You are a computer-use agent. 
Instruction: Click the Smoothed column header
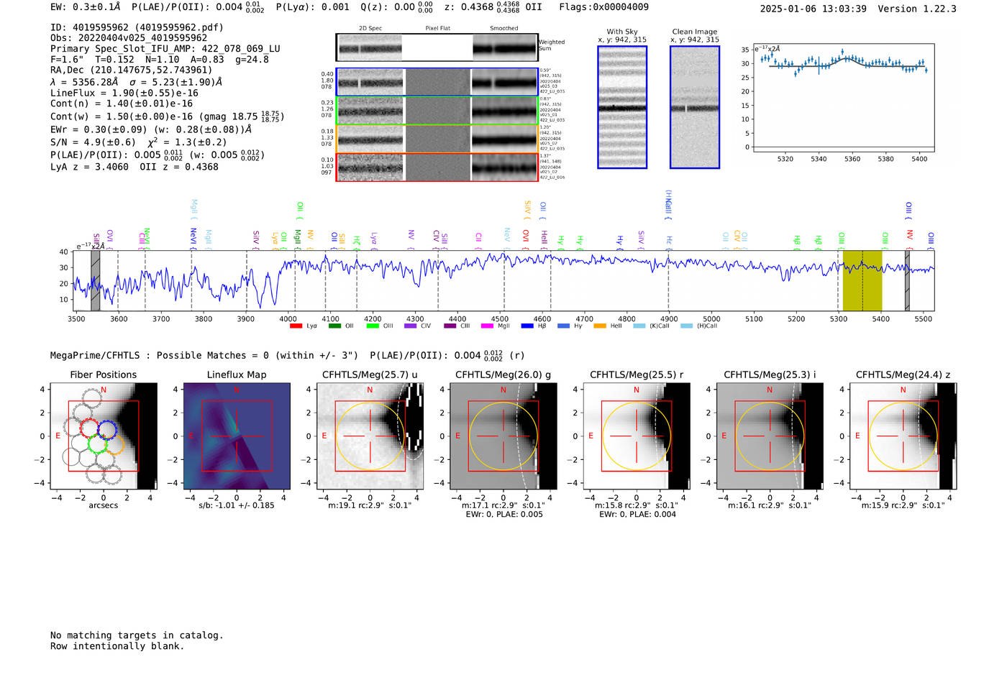coord(504,28)
